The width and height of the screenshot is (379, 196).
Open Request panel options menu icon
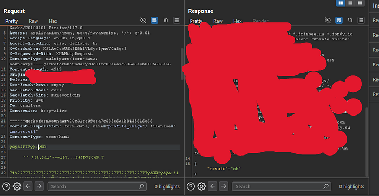coord(177,20)
